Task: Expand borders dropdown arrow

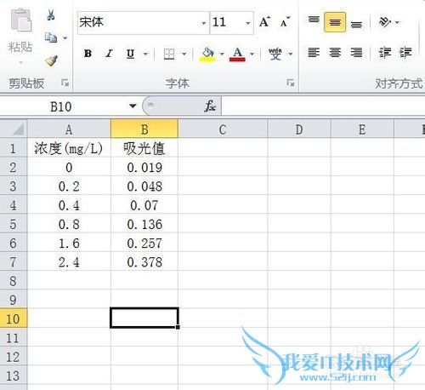Action: pyautogui.click(x=184, y=54)
